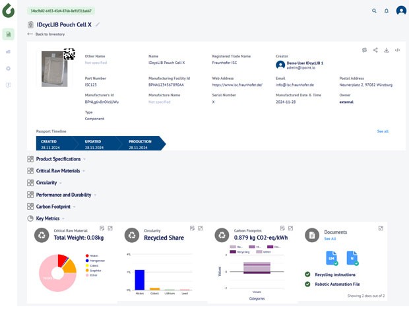Select the UPDATED timeline step
409x330 pixels.
click(x=96, y=143)
